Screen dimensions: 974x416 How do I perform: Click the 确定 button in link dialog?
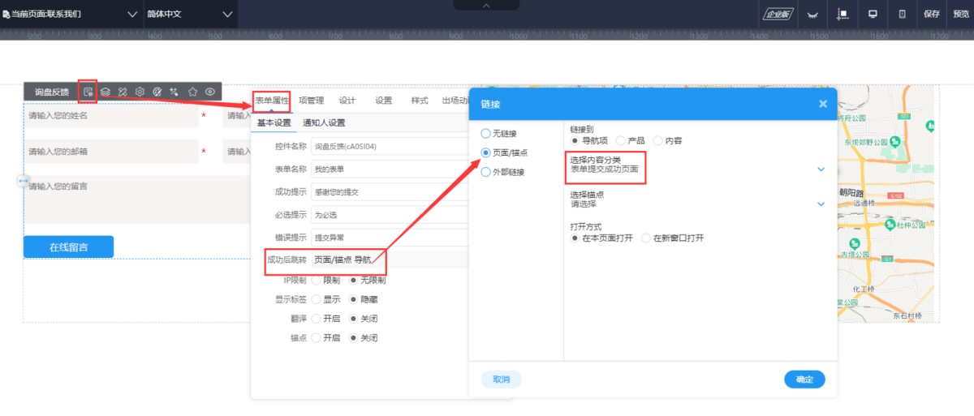pyautogui.click(x=804, y=380)
